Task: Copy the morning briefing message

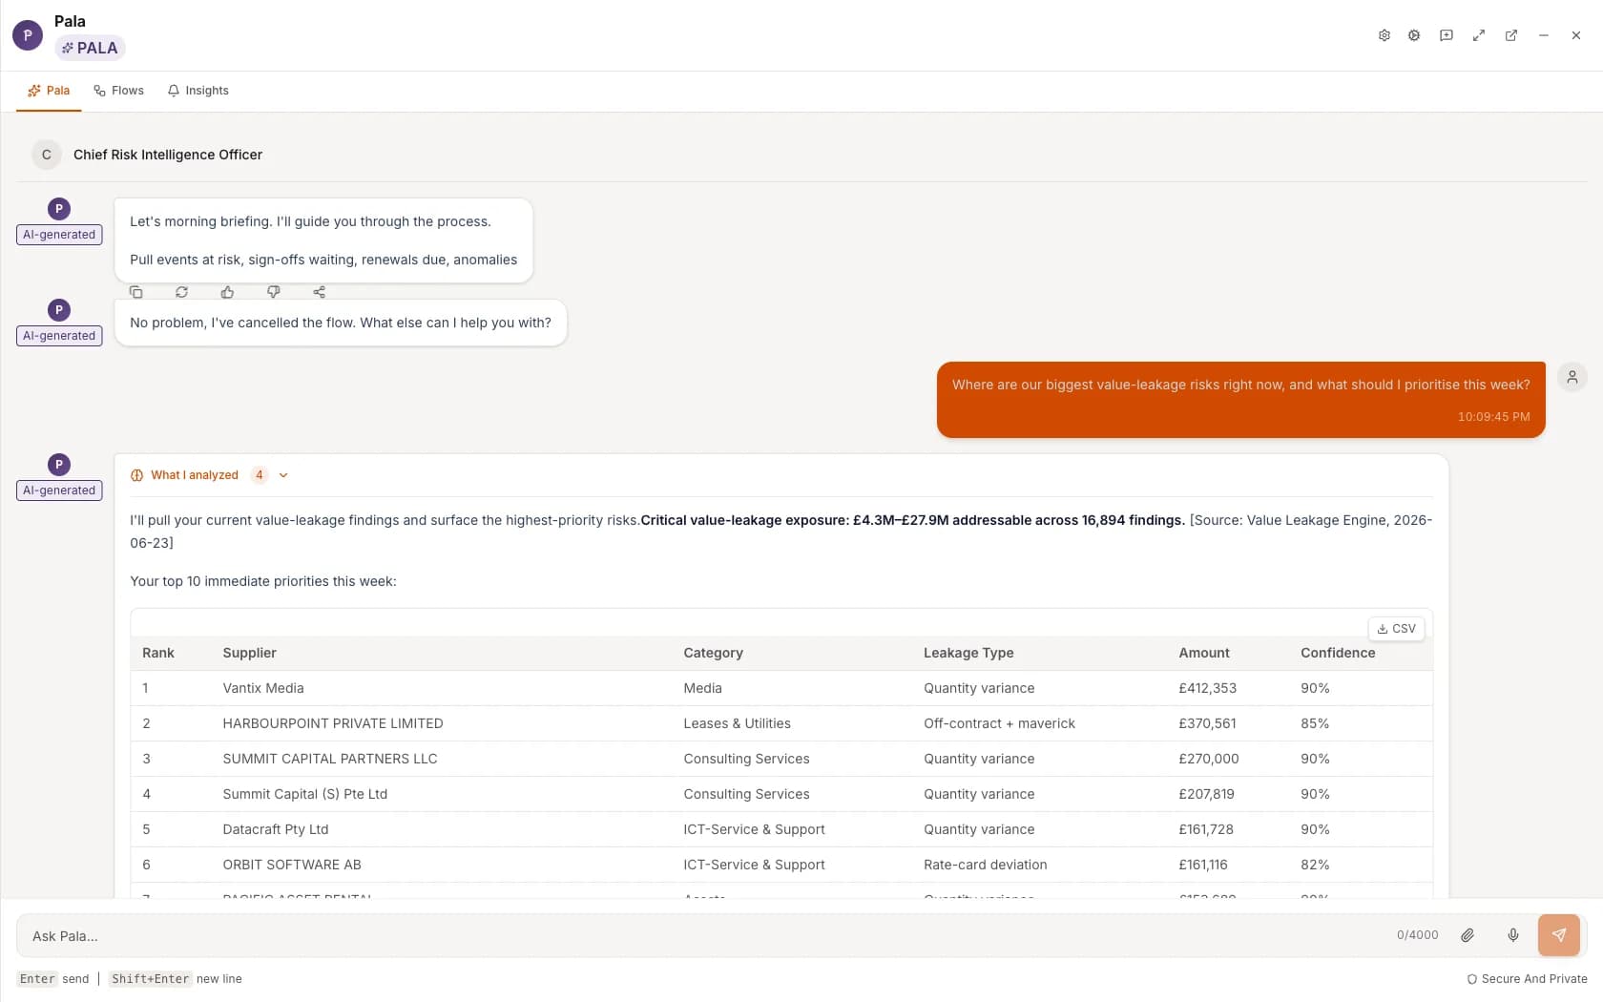Action: [x=136, y=292]
